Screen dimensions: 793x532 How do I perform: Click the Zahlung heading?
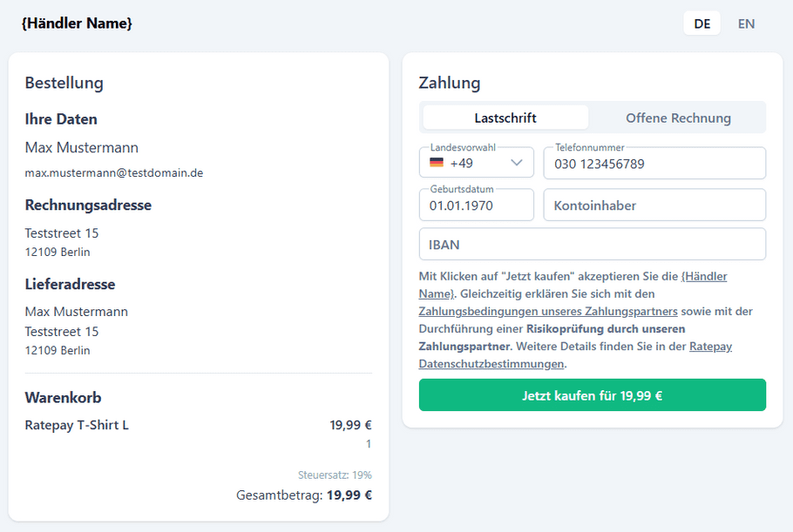[449, 83]
